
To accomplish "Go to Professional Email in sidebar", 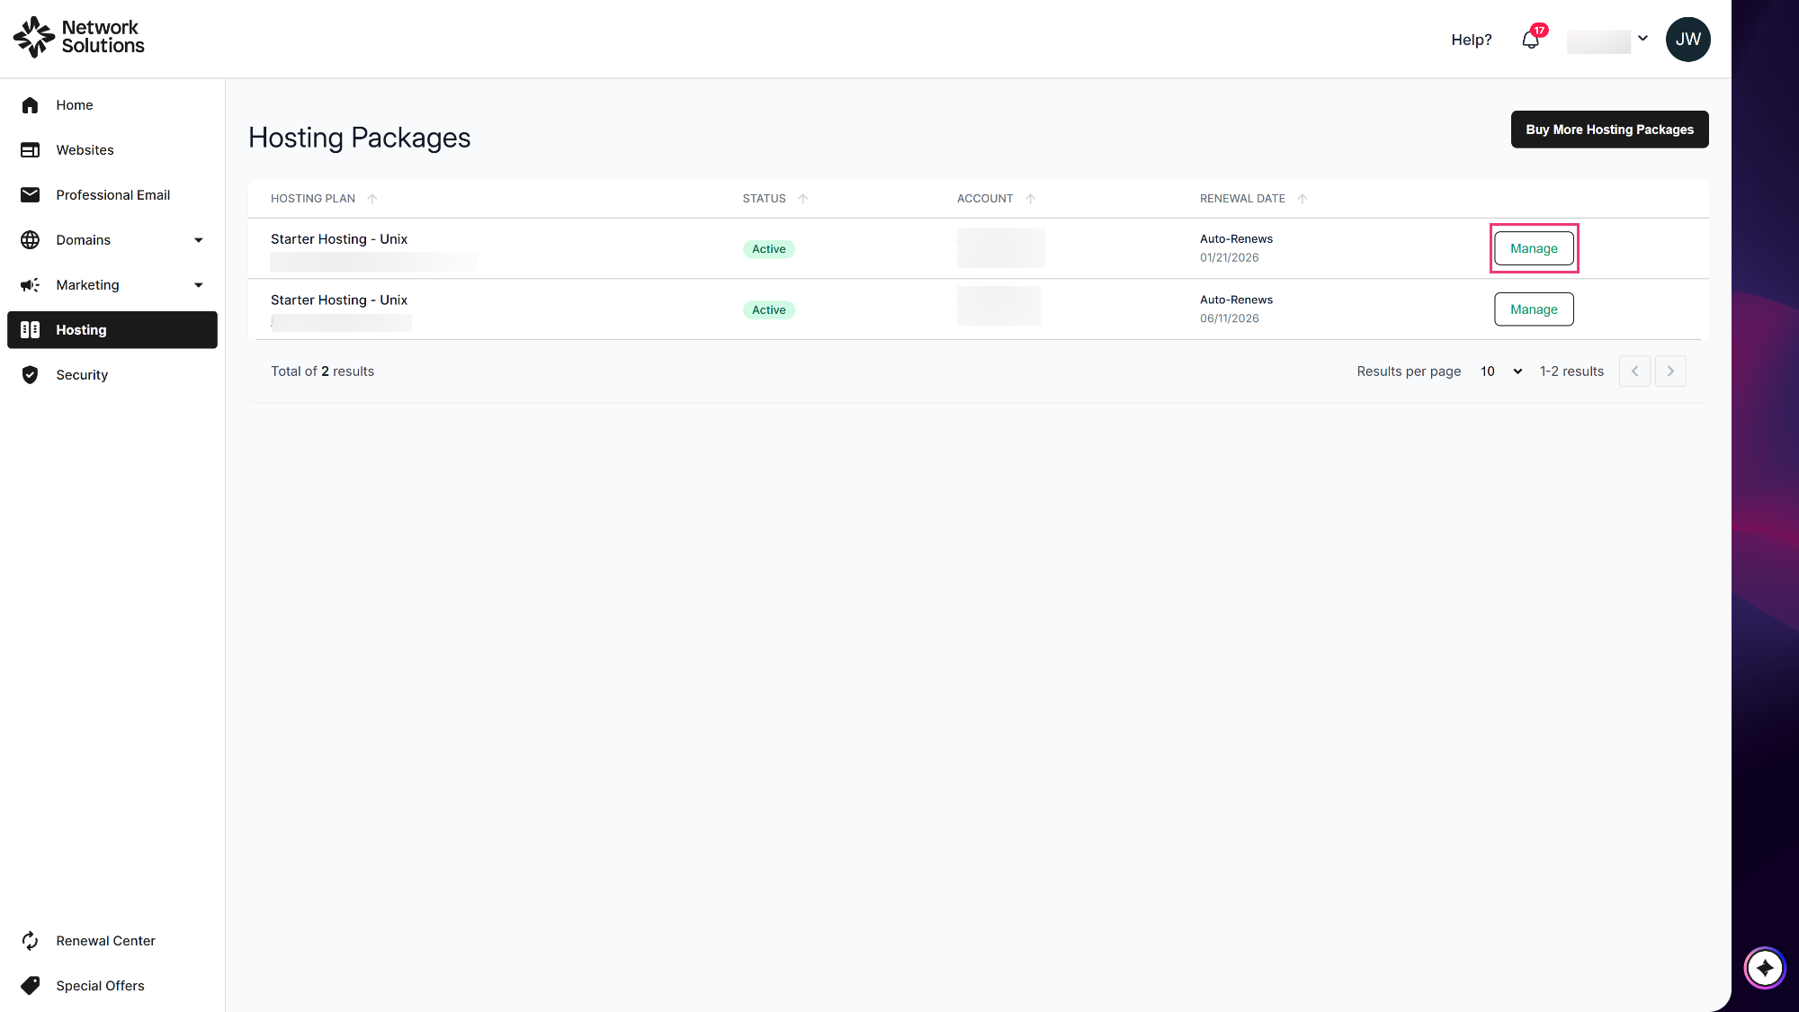I will [112, 195].
